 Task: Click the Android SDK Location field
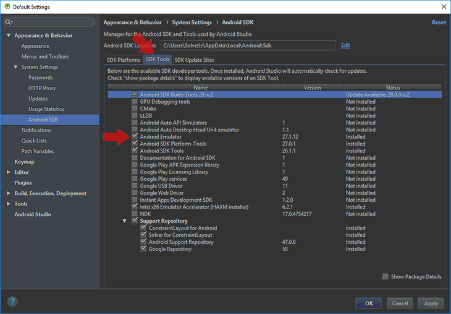coord(248,46)
